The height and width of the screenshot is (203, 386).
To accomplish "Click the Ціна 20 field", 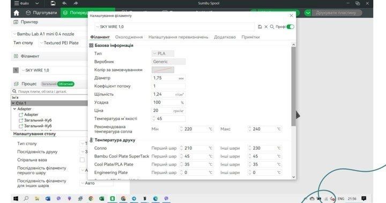I will (x=168, y=111).
